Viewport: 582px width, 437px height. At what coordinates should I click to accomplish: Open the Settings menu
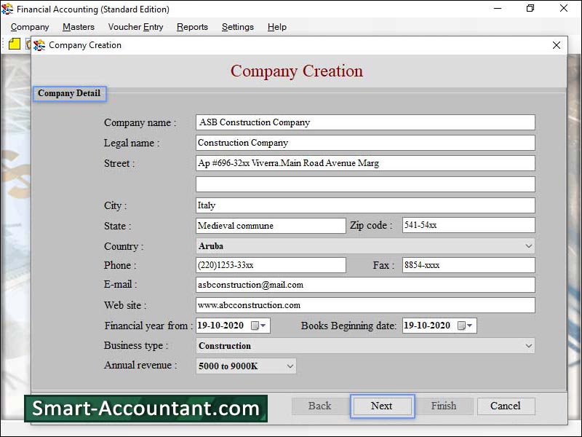tap(238, 27)
